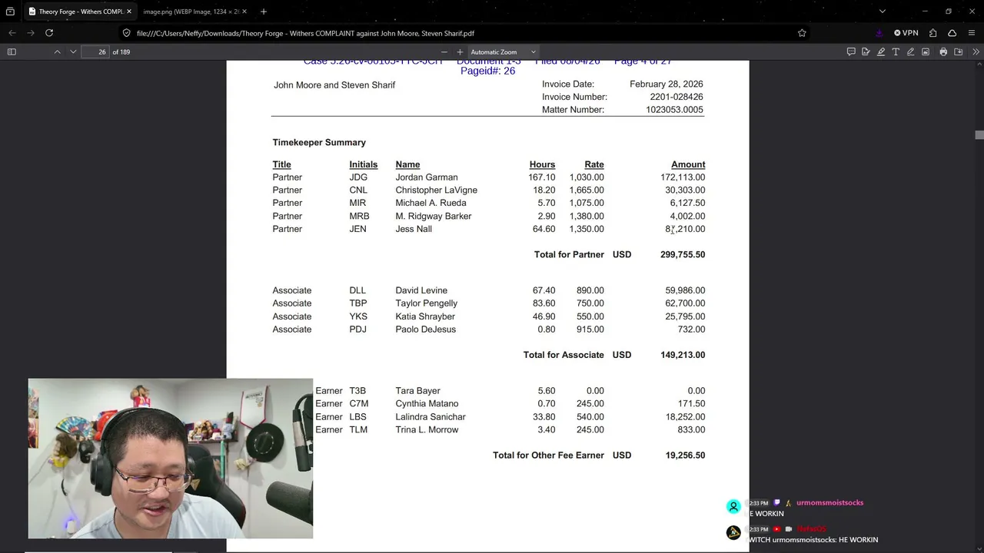The image size is (984, 553).
Task: Click the Title column header
Action: (281, 164)
